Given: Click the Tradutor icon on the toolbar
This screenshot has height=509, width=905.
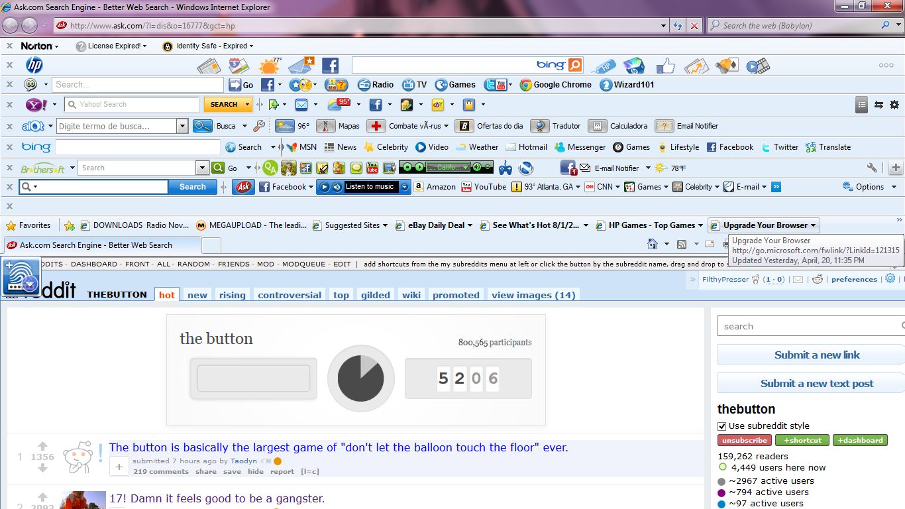Looking at the screenshot, I should coord(541,126).
